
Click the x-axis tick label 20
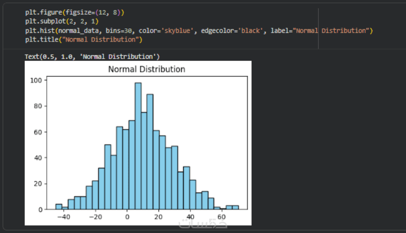[159, 217]
